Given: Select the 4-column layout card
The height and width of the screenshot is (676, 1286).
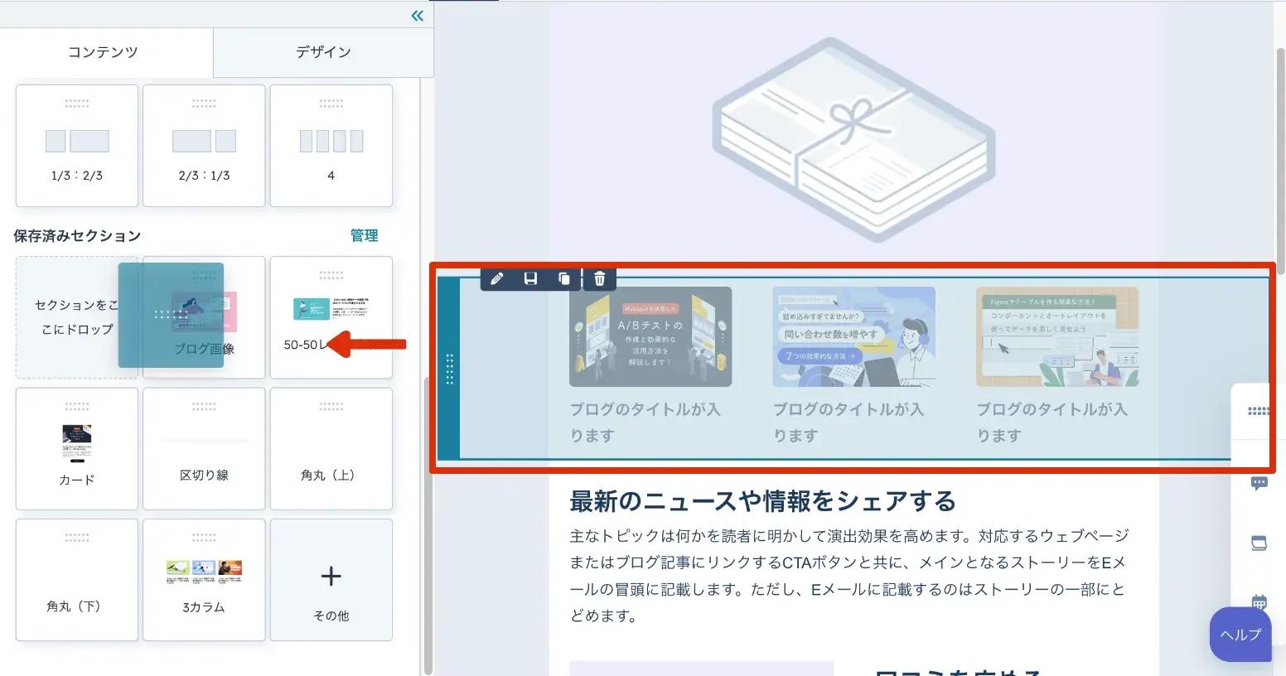Looking at the screenshot, I should click(331, 146).
